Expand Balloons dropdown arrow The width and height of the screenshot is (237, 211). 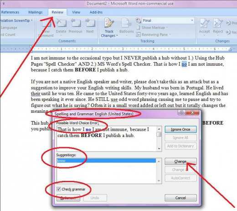[126, 36]
